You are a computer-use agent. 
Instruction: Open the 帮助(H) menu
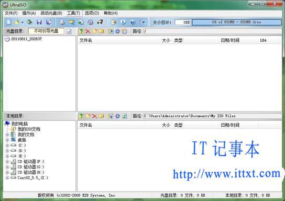click(111, 13)
